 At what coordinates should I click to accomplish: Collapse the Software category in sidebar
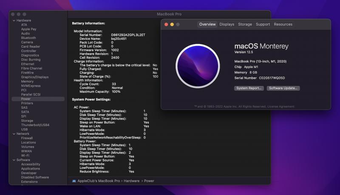(14, 160)
